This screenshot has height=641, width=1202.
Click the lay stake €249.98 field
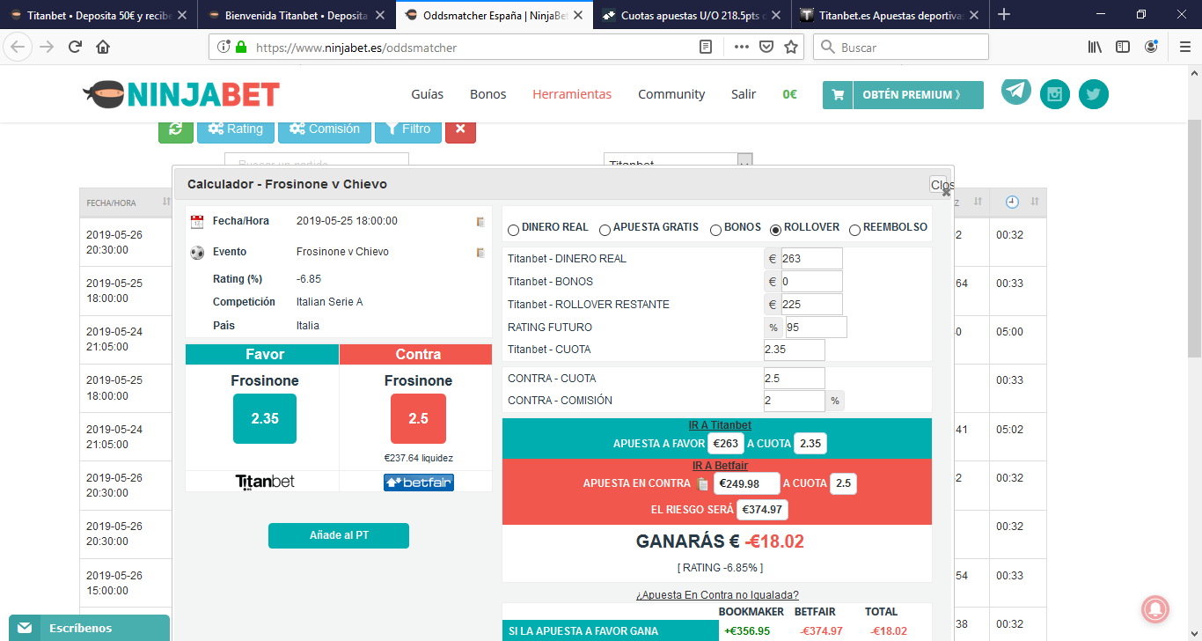coord(746,483)
